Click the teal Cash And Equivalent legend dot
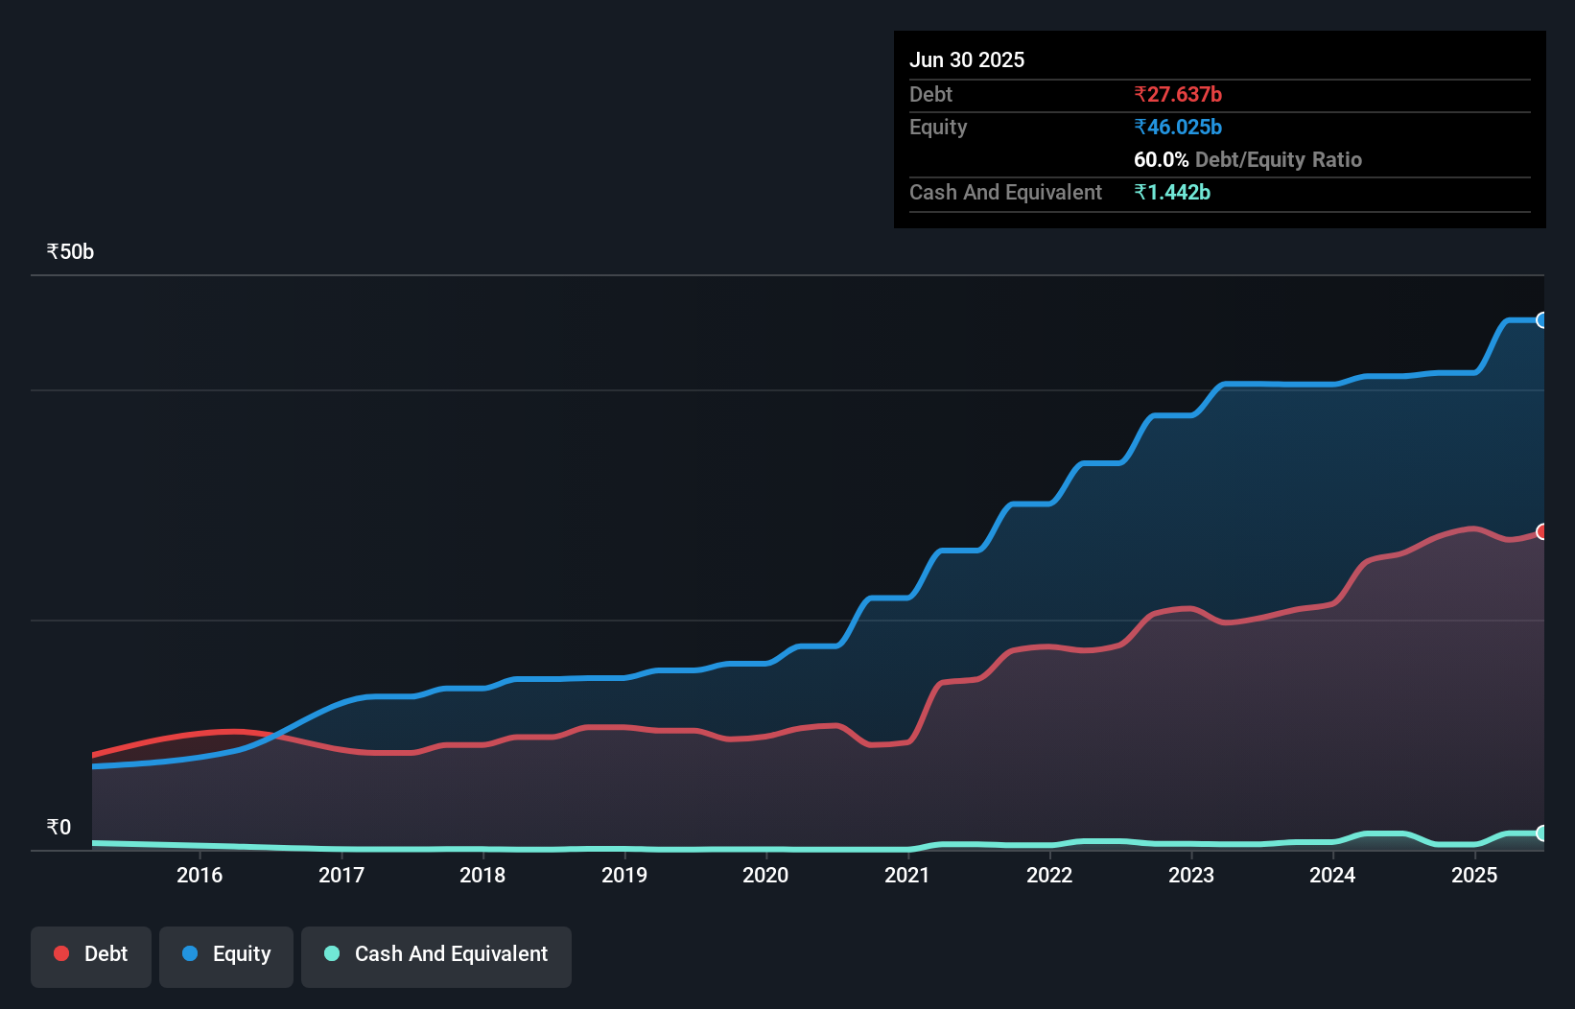 [x=332, y=953]
